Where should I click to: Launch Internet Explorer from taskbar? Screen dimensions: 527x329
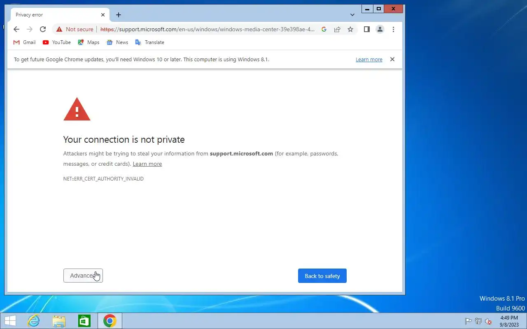(x=33, y=321)
